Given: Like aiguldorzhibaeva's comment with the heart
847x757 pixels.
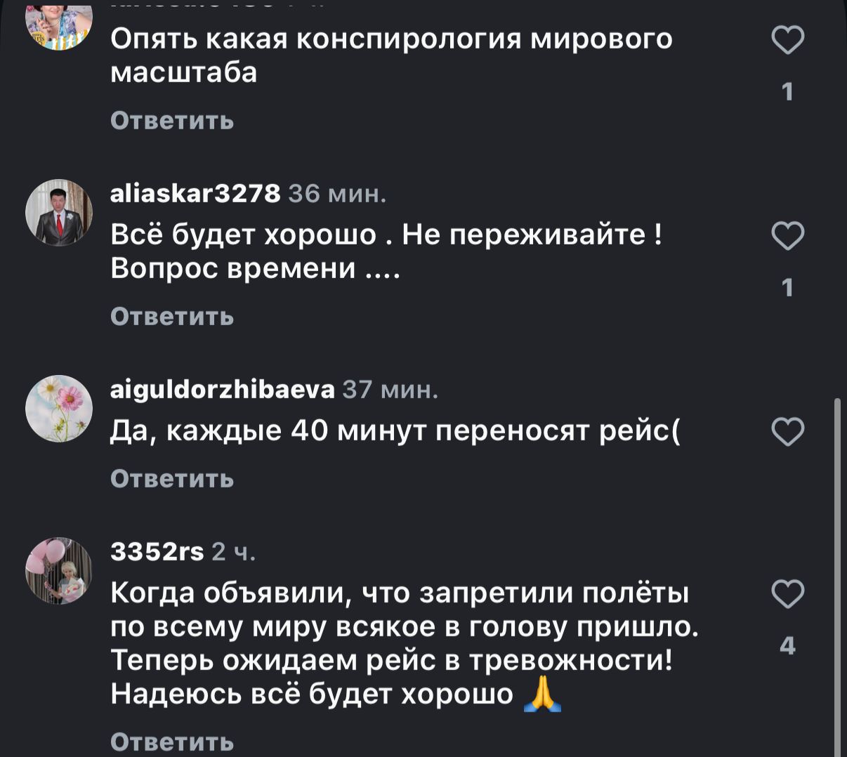Looking at the screenshot, I should click(787, 431).
